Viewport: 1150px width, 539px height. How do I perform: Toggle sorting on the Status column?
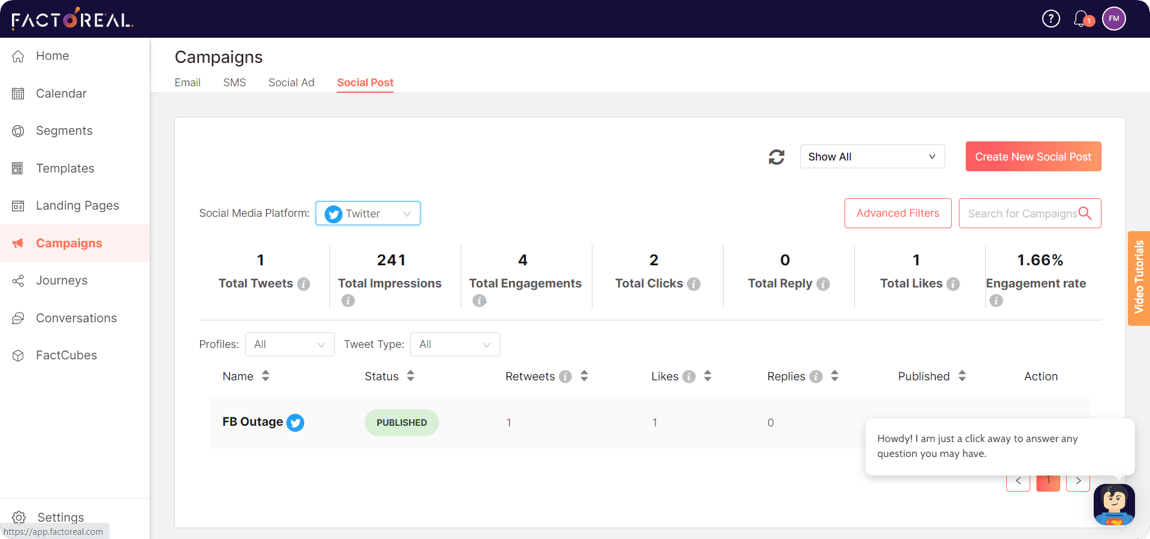click(410, 376)
